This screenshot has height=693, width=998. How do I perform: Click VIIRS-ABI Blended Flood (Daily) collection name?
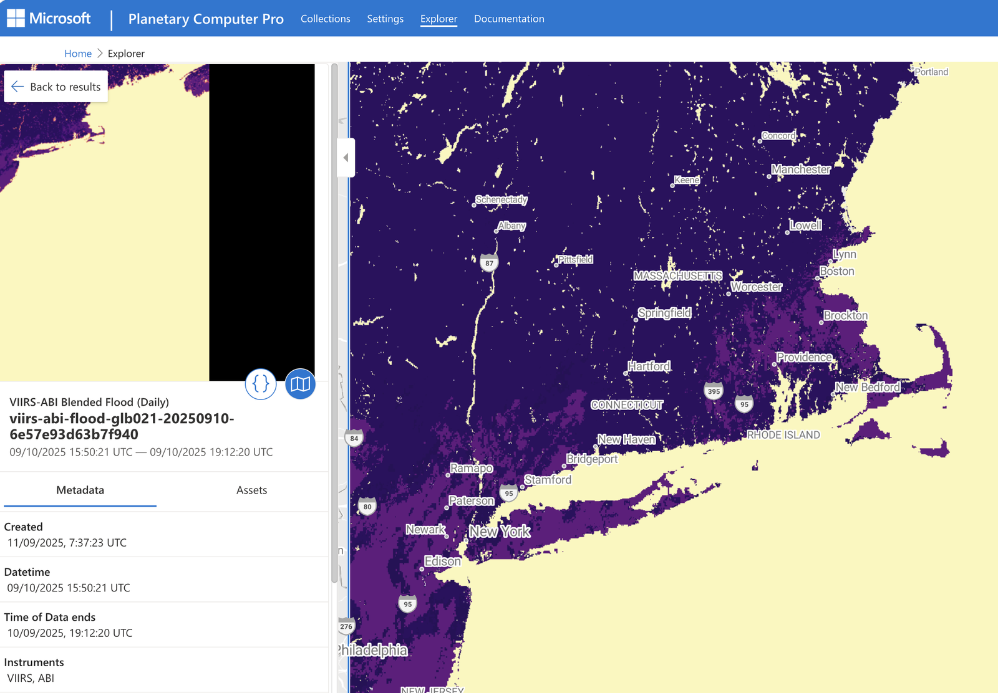(x=89, y=402)
